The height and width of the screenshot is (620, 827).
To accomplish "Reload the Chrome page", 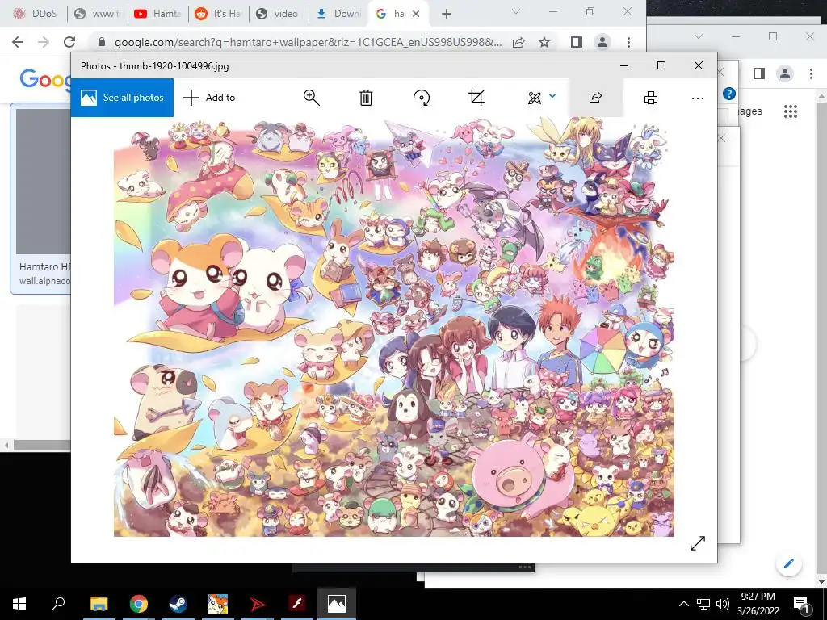I will pos(69,42).
